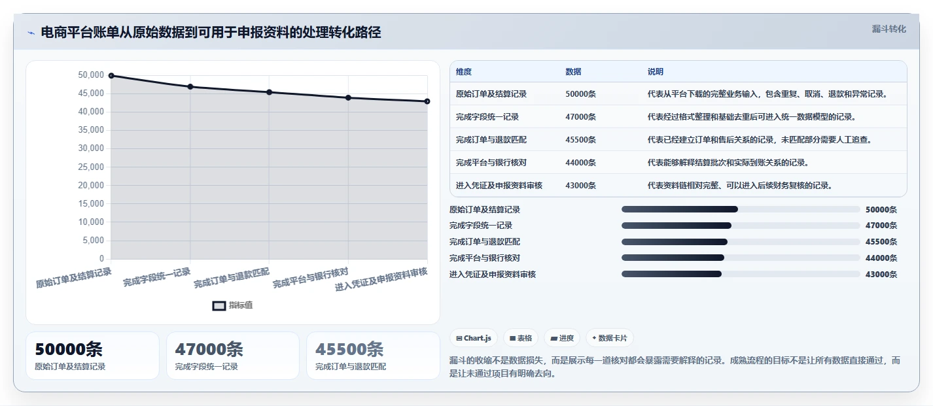This screenshot has width=933, height=406.
Task: Select the chart point for 完成平台与银行核对
Action: coord(348,97)
